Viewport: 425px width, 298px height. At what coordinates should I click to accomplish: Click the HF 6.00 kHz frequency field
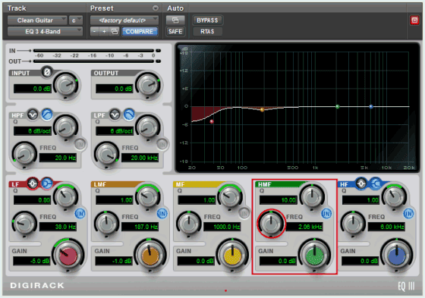pos(386,227)
